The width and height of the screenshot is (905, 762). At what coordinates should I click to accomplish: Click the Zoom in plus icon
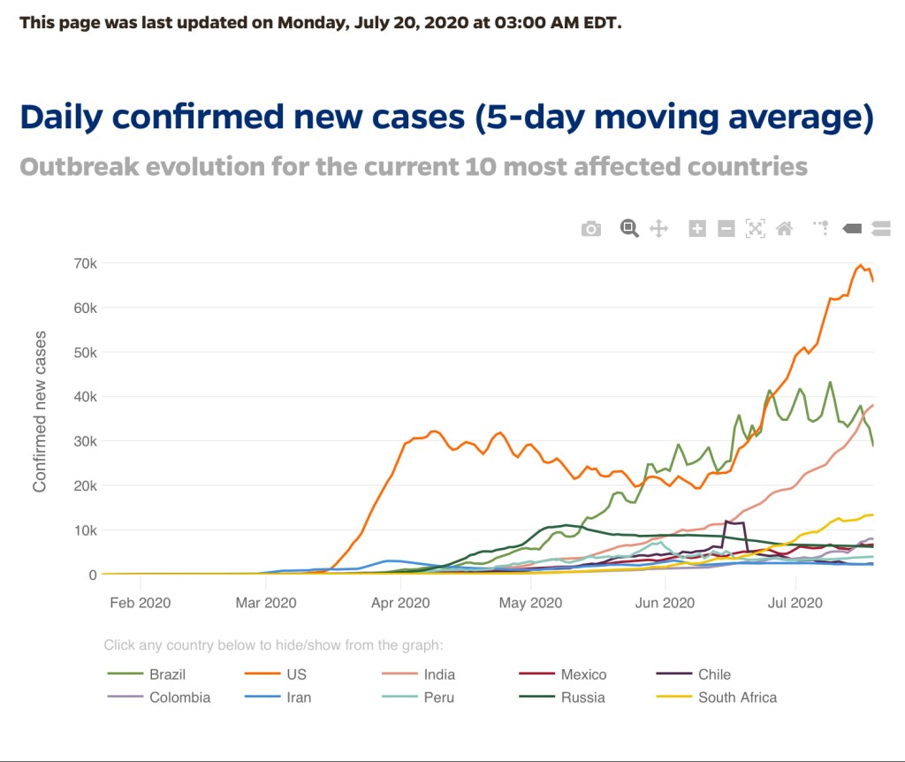697,229
